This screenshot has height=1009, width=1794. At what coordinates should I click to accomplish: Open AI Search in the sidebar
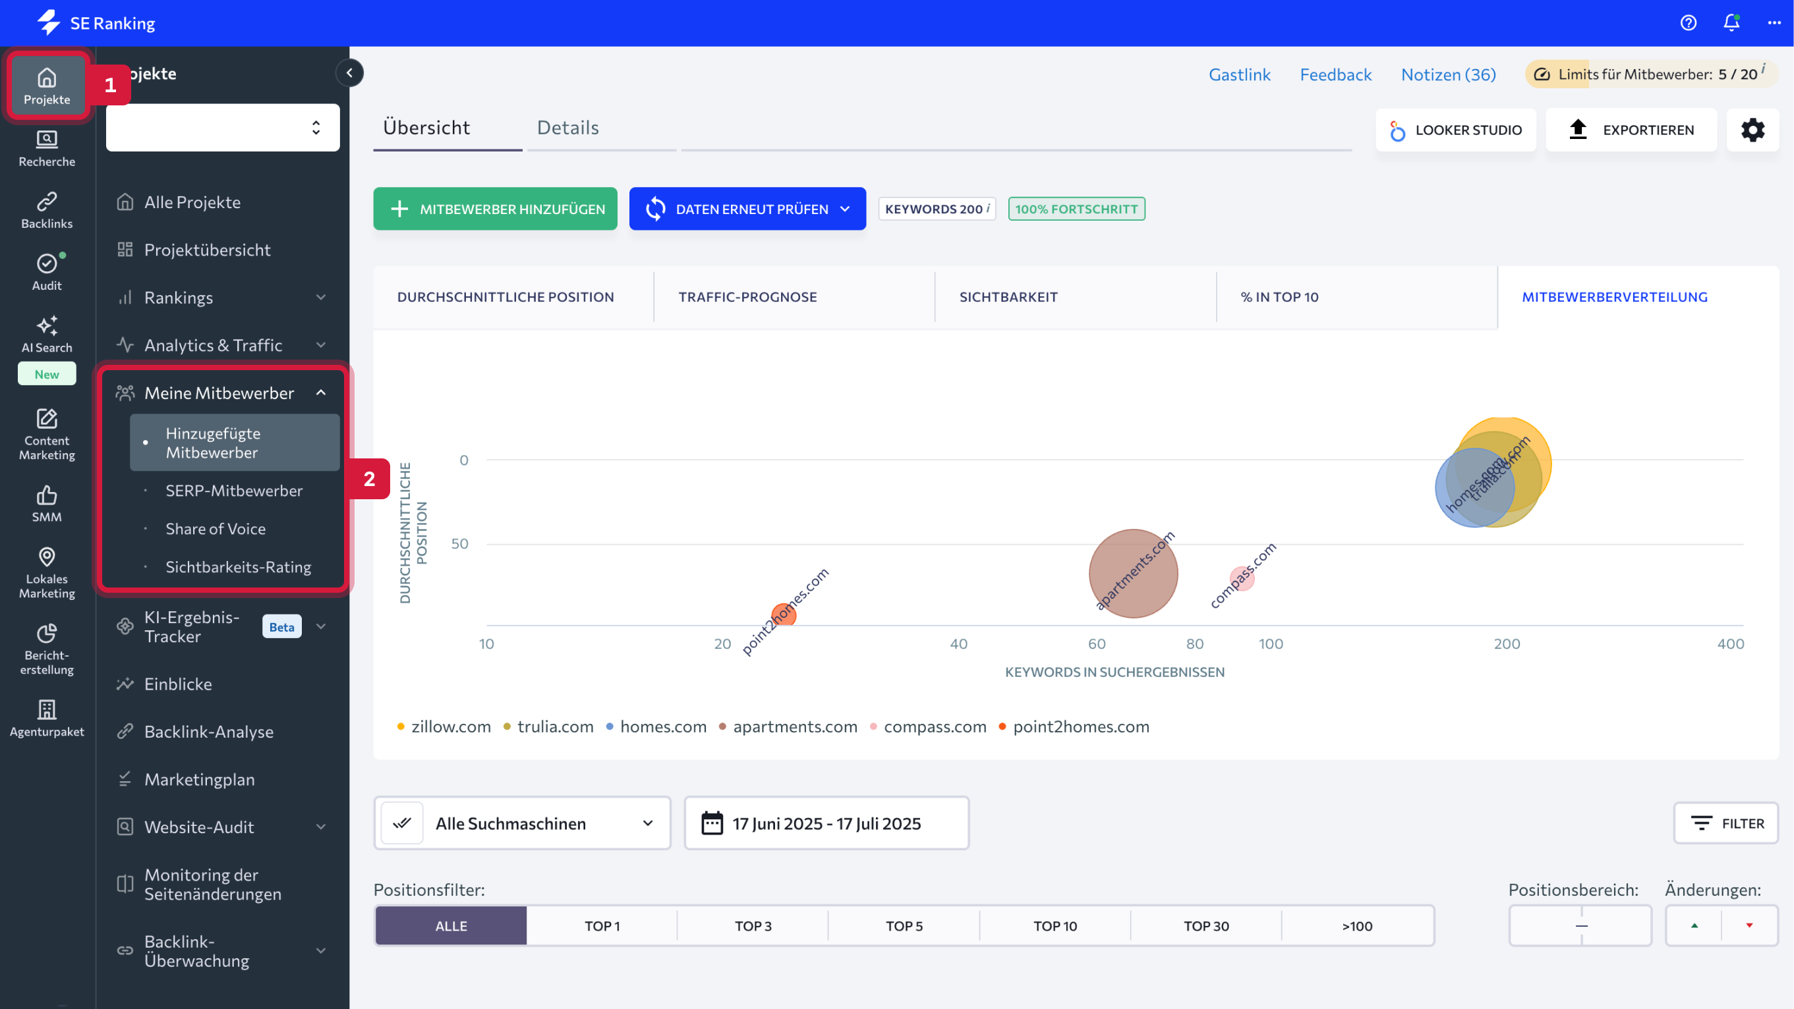point(47,335)
